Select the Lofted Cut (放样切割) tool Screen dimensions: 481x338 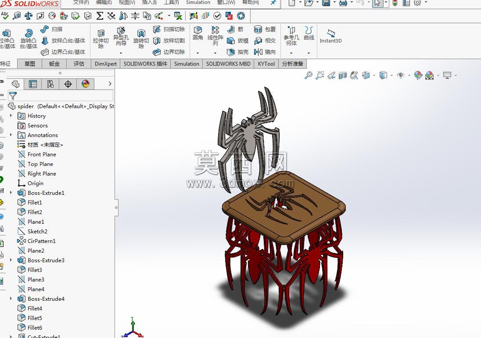[169, 40]
